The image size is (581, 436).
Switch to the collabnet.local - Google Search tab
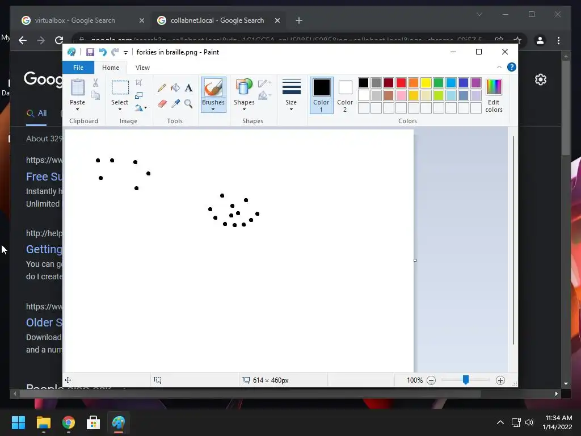[217, 20]
